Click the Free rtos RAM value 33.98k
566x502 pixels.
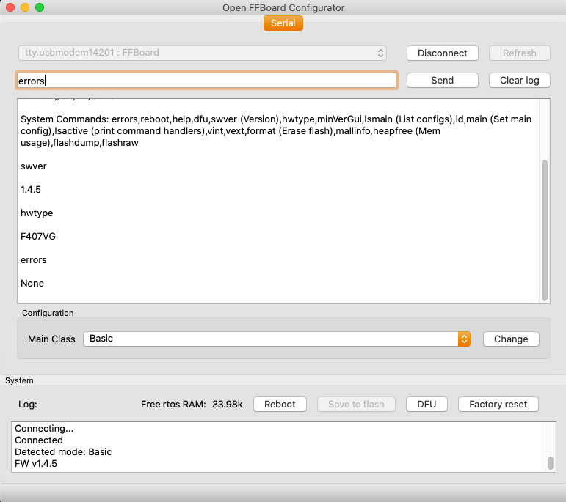tap(228, 405)
